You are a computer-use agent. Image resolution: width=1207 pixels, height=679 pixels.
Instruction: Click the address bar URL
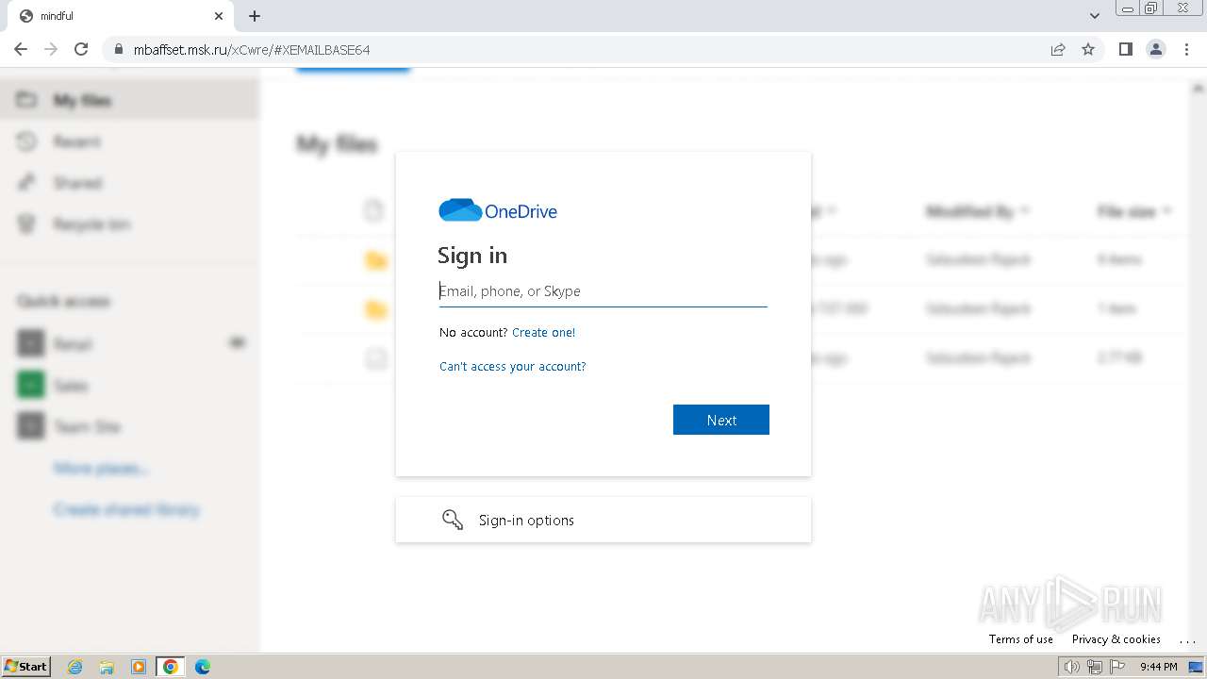(x=251, y=49)
